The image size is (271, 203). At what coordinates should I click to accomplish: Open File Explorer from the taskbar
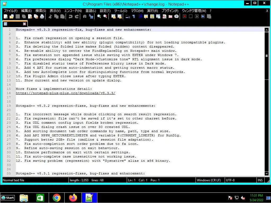tap(24, 198)
